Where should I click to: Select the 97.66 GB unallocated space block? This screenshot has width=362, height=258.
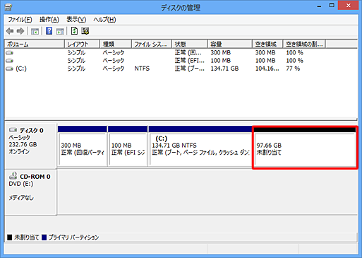[x=305, y=148]
